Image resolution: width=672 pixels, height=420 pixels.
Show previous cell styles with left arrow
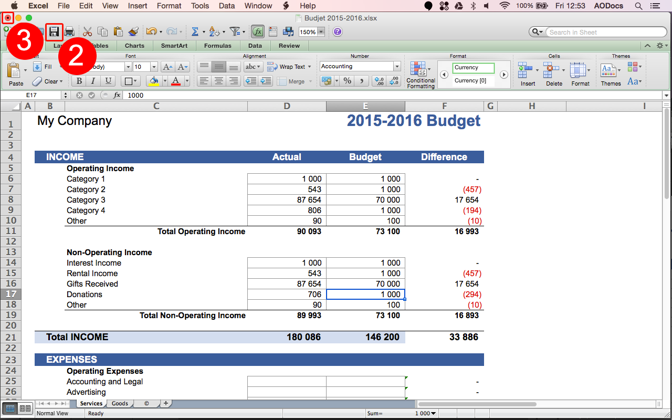click(x=444, y=75)
